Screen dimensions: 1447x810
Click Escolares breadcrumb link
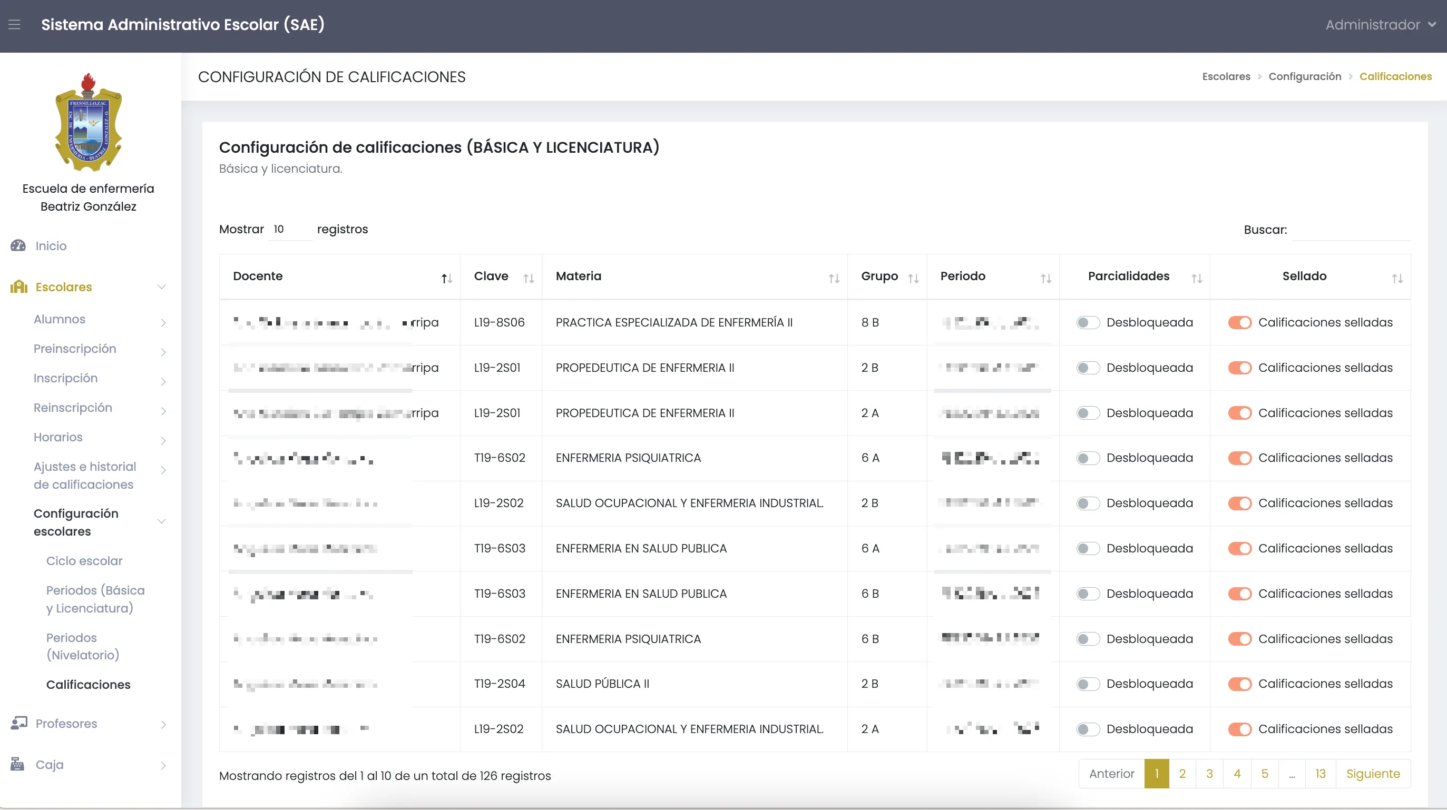click(1226, 76)
